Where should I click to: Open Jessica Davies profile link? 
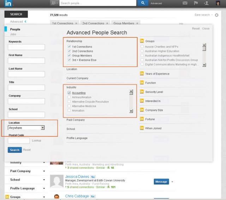pos(77,176)
